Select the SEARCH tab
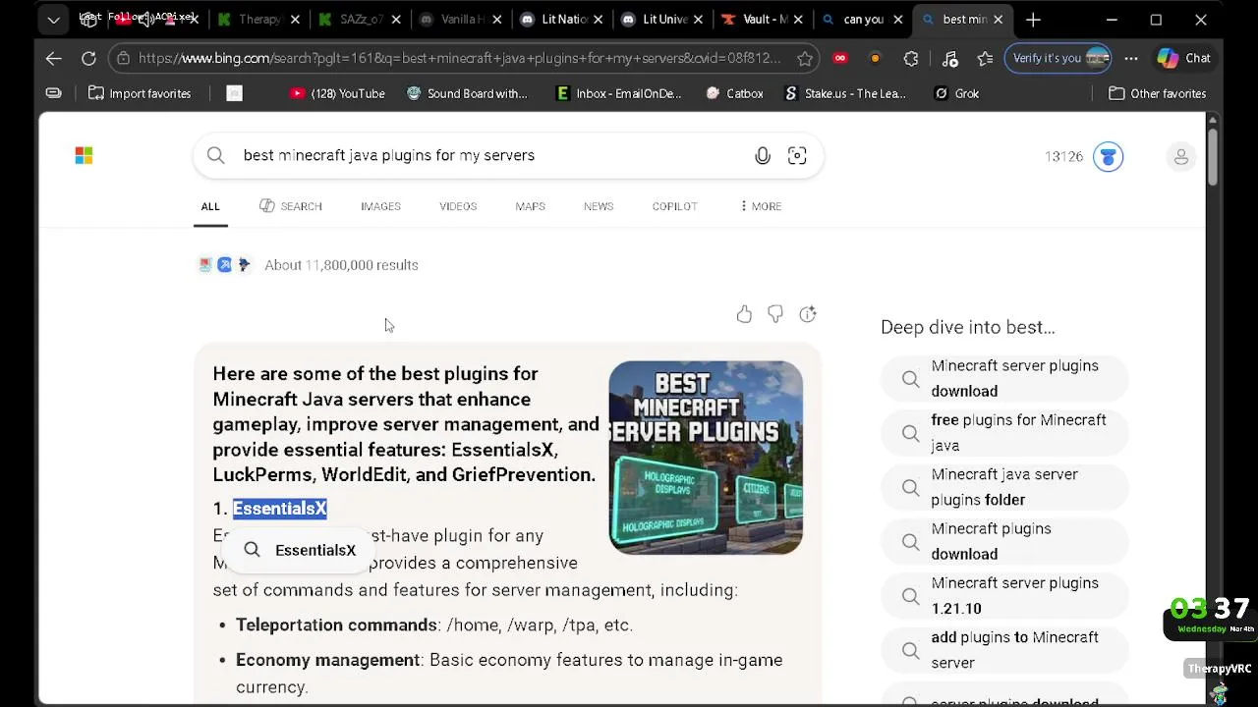The width and height of the screenshot is (1258, 707). pos(291,206)
